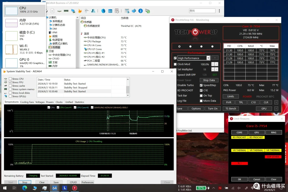Click the log list scroll-down arrow
Viewport: 288px width, 192px height.
click(x=128, y=95)
